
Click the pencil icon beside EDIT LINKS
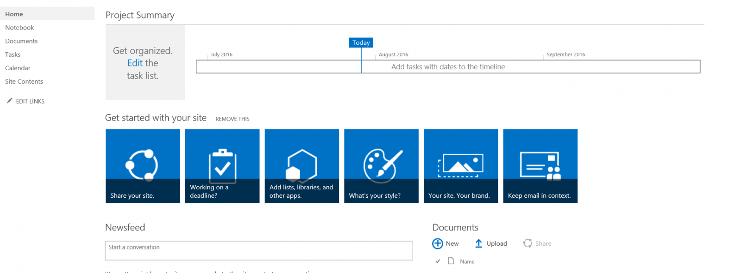click(9, 101)
